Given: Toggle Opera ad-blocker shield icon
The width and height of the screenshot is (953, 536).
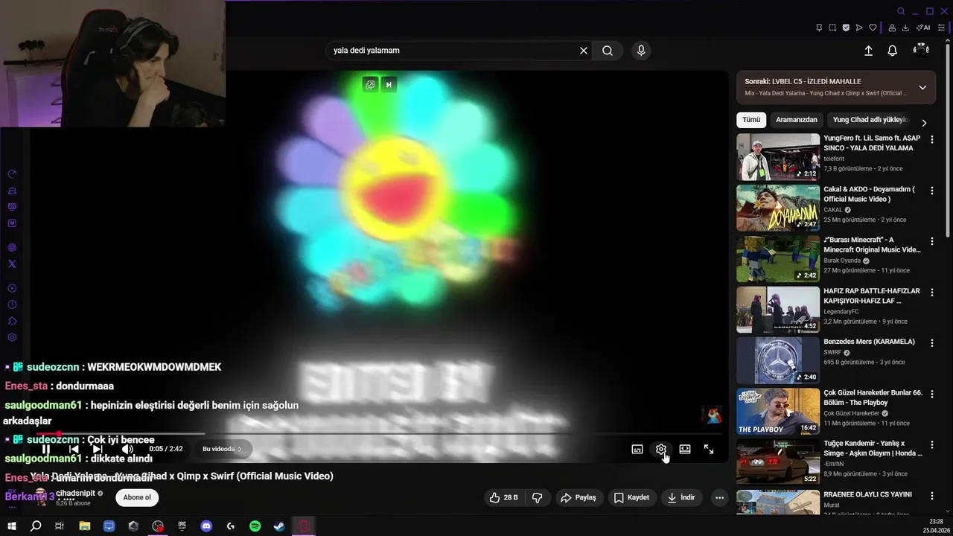Looking at the screenshot, I should coord(846,28).
